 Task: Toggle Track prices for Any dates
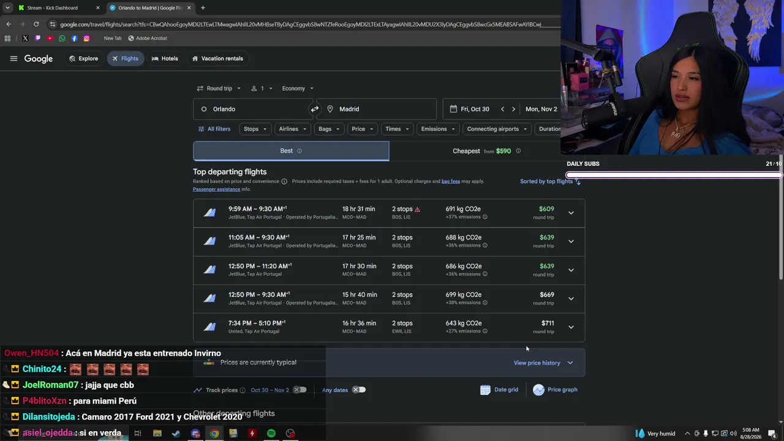[359, 390]
